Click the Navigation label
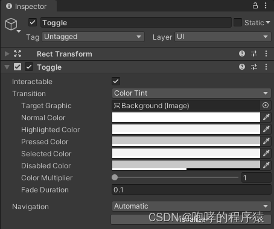This screenshot has height=229, width=274. pyautogui.click(x=30, y=207)
